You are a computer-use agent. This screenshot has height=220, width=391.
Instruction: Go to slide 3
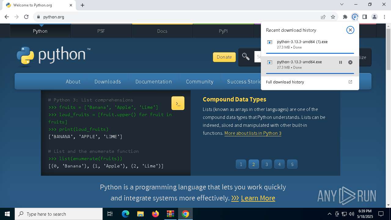click(x=266, y=164)
